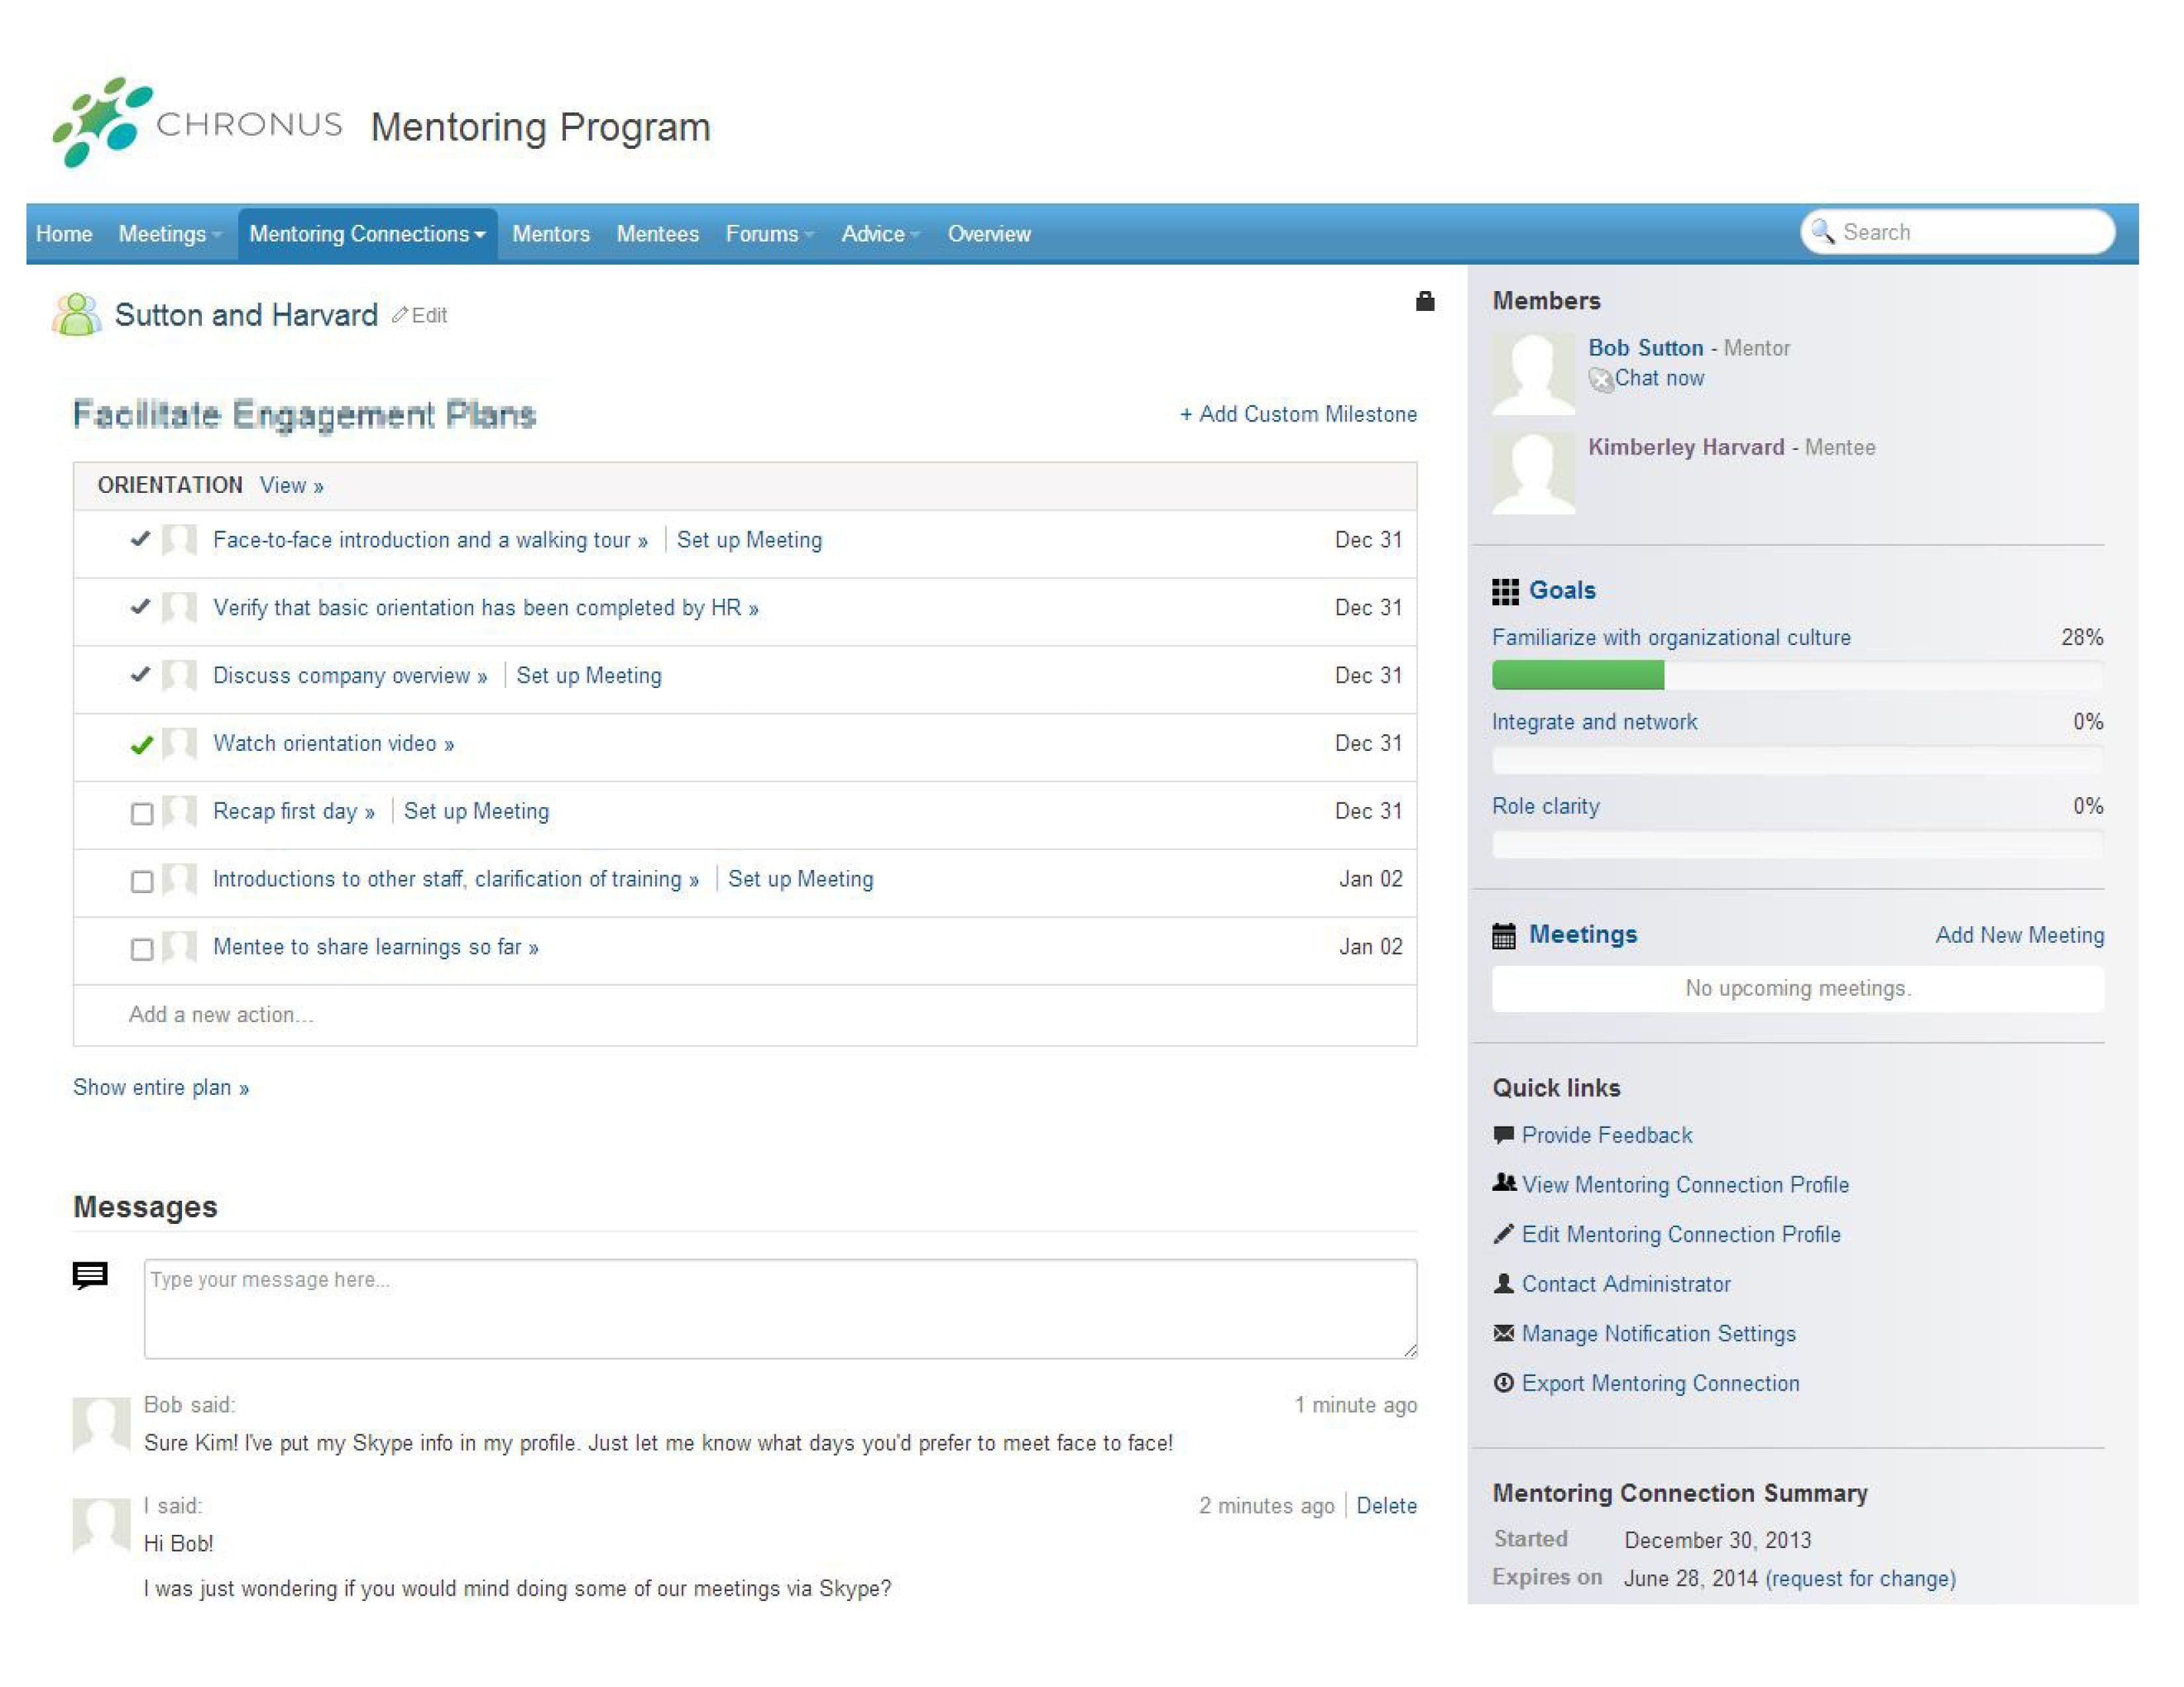Open the Forums dropdown menu
The width and height of the screenshot is (2184, 1687).
[770, 234]
